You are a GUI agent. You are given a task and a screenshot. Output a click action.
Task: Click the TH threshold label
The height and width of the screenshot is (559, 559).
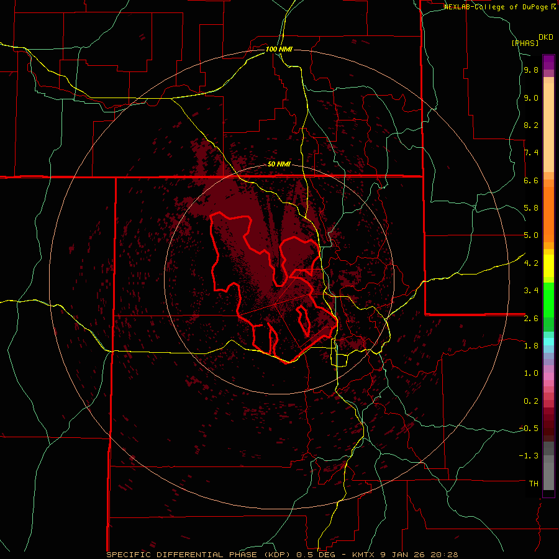point(534,484)
